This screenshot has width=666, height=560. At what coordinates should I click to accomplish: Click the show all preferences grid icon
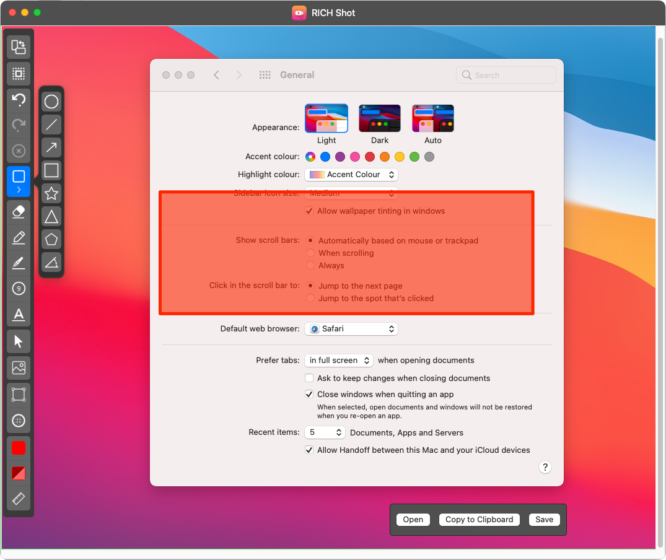[x=265, y=75]
